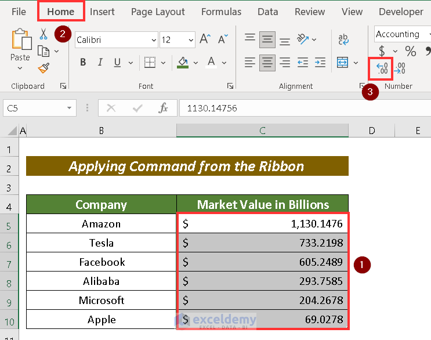The image size is (431, 340).
Task: Select the Tesla cell
Action: [x=102, y=243]
